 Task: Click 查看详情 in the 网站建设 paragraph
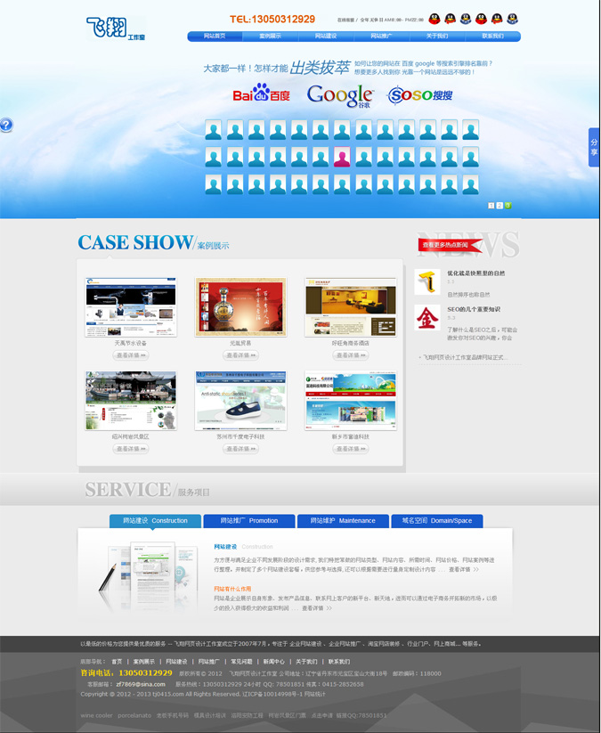464,570
